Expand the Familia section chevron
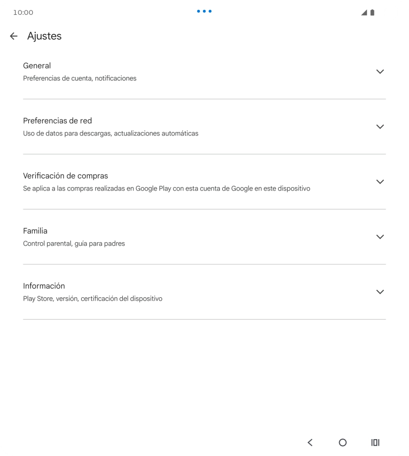Viewport: 409px width, 456px height. tap(380, 237)
